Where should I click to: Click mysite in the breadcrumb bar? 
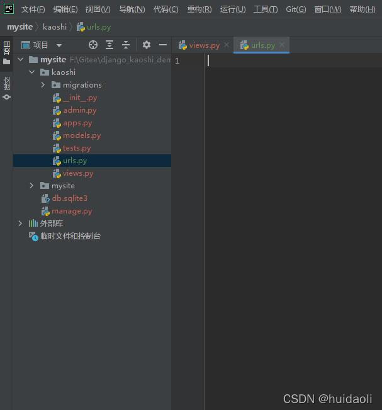coord(20,26)
